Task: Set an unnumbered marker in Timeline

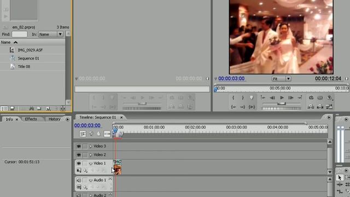Action: tap(98, 134)
